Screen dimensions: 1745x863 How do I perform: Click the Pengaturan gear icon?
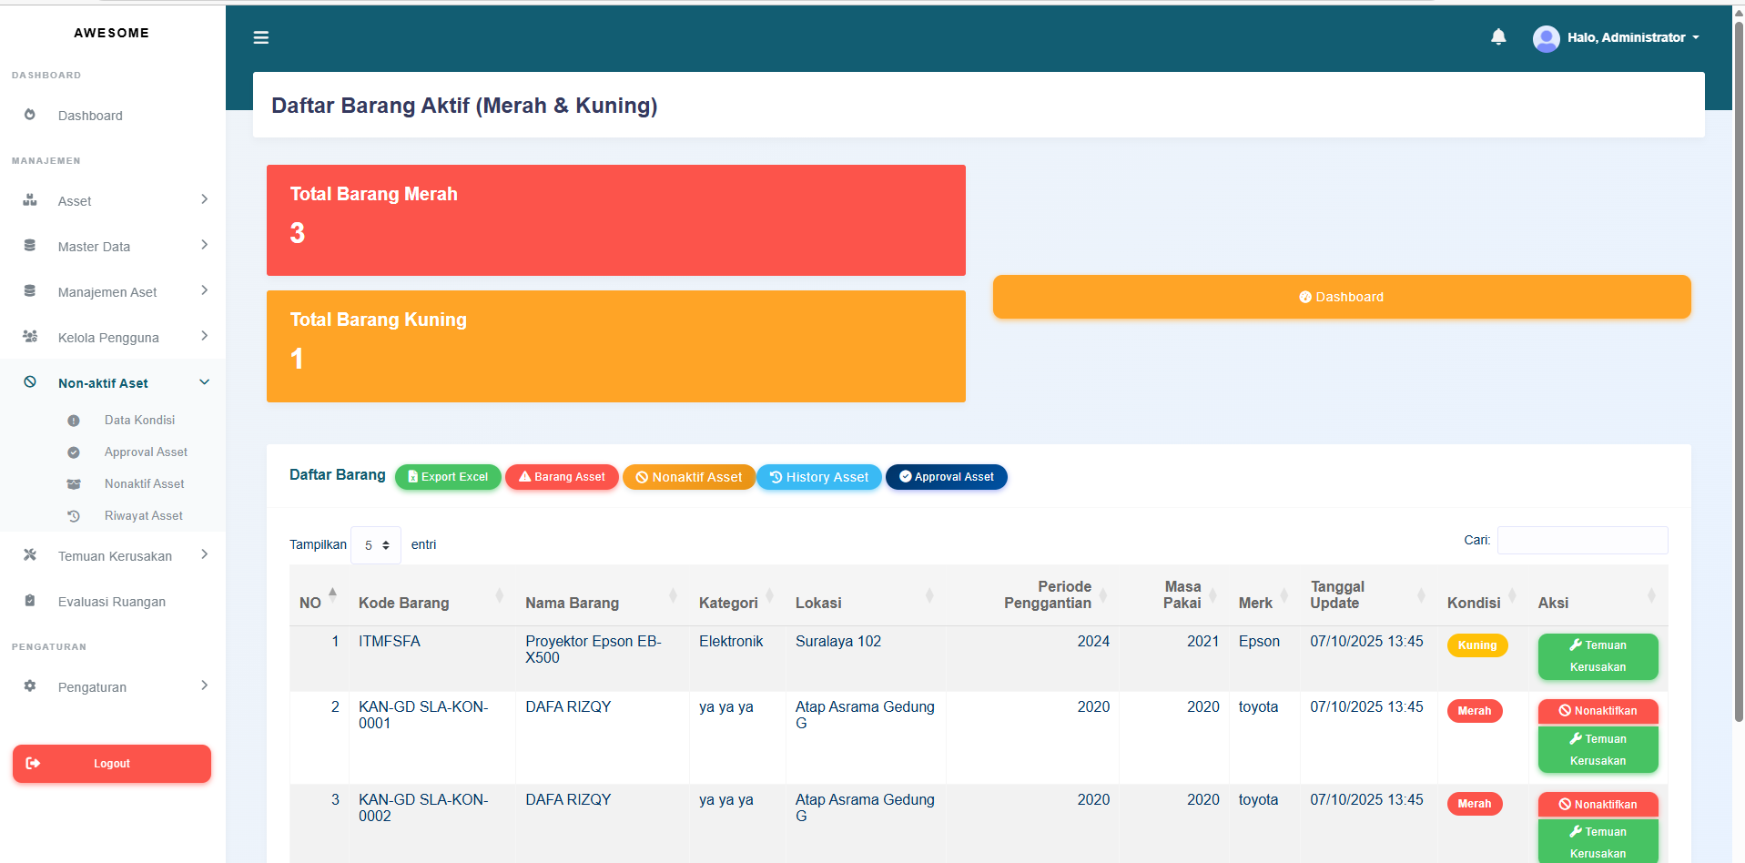coord(29,686)
